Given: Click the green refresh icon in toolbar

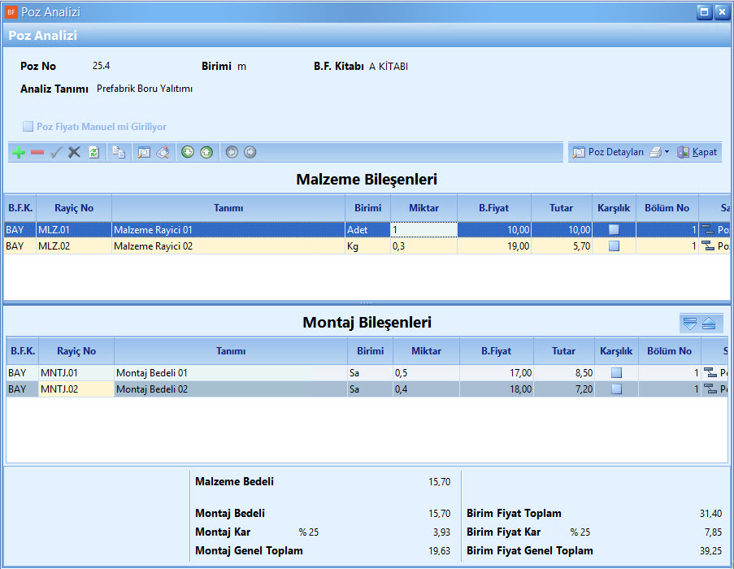Looking at the screenshot, I should pyautogui.click(x=93, y=152).
